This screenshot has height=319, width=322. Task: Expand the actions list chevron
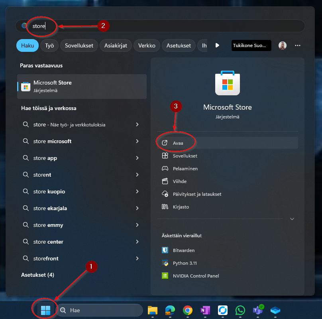[292, 219]
